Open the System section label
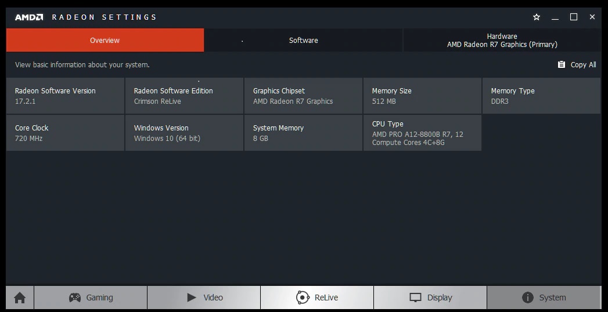This screenshot has height=312, width=608. coord(553,298)
